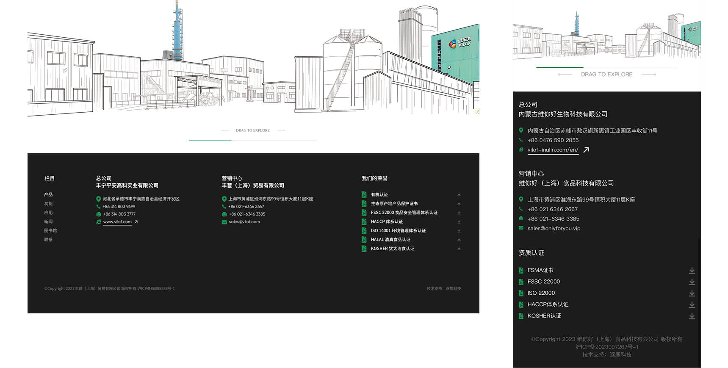Visit the vilof-inulin.com/en/ link
The height and width of the screenshot is (368, 728).
[553, 150]
